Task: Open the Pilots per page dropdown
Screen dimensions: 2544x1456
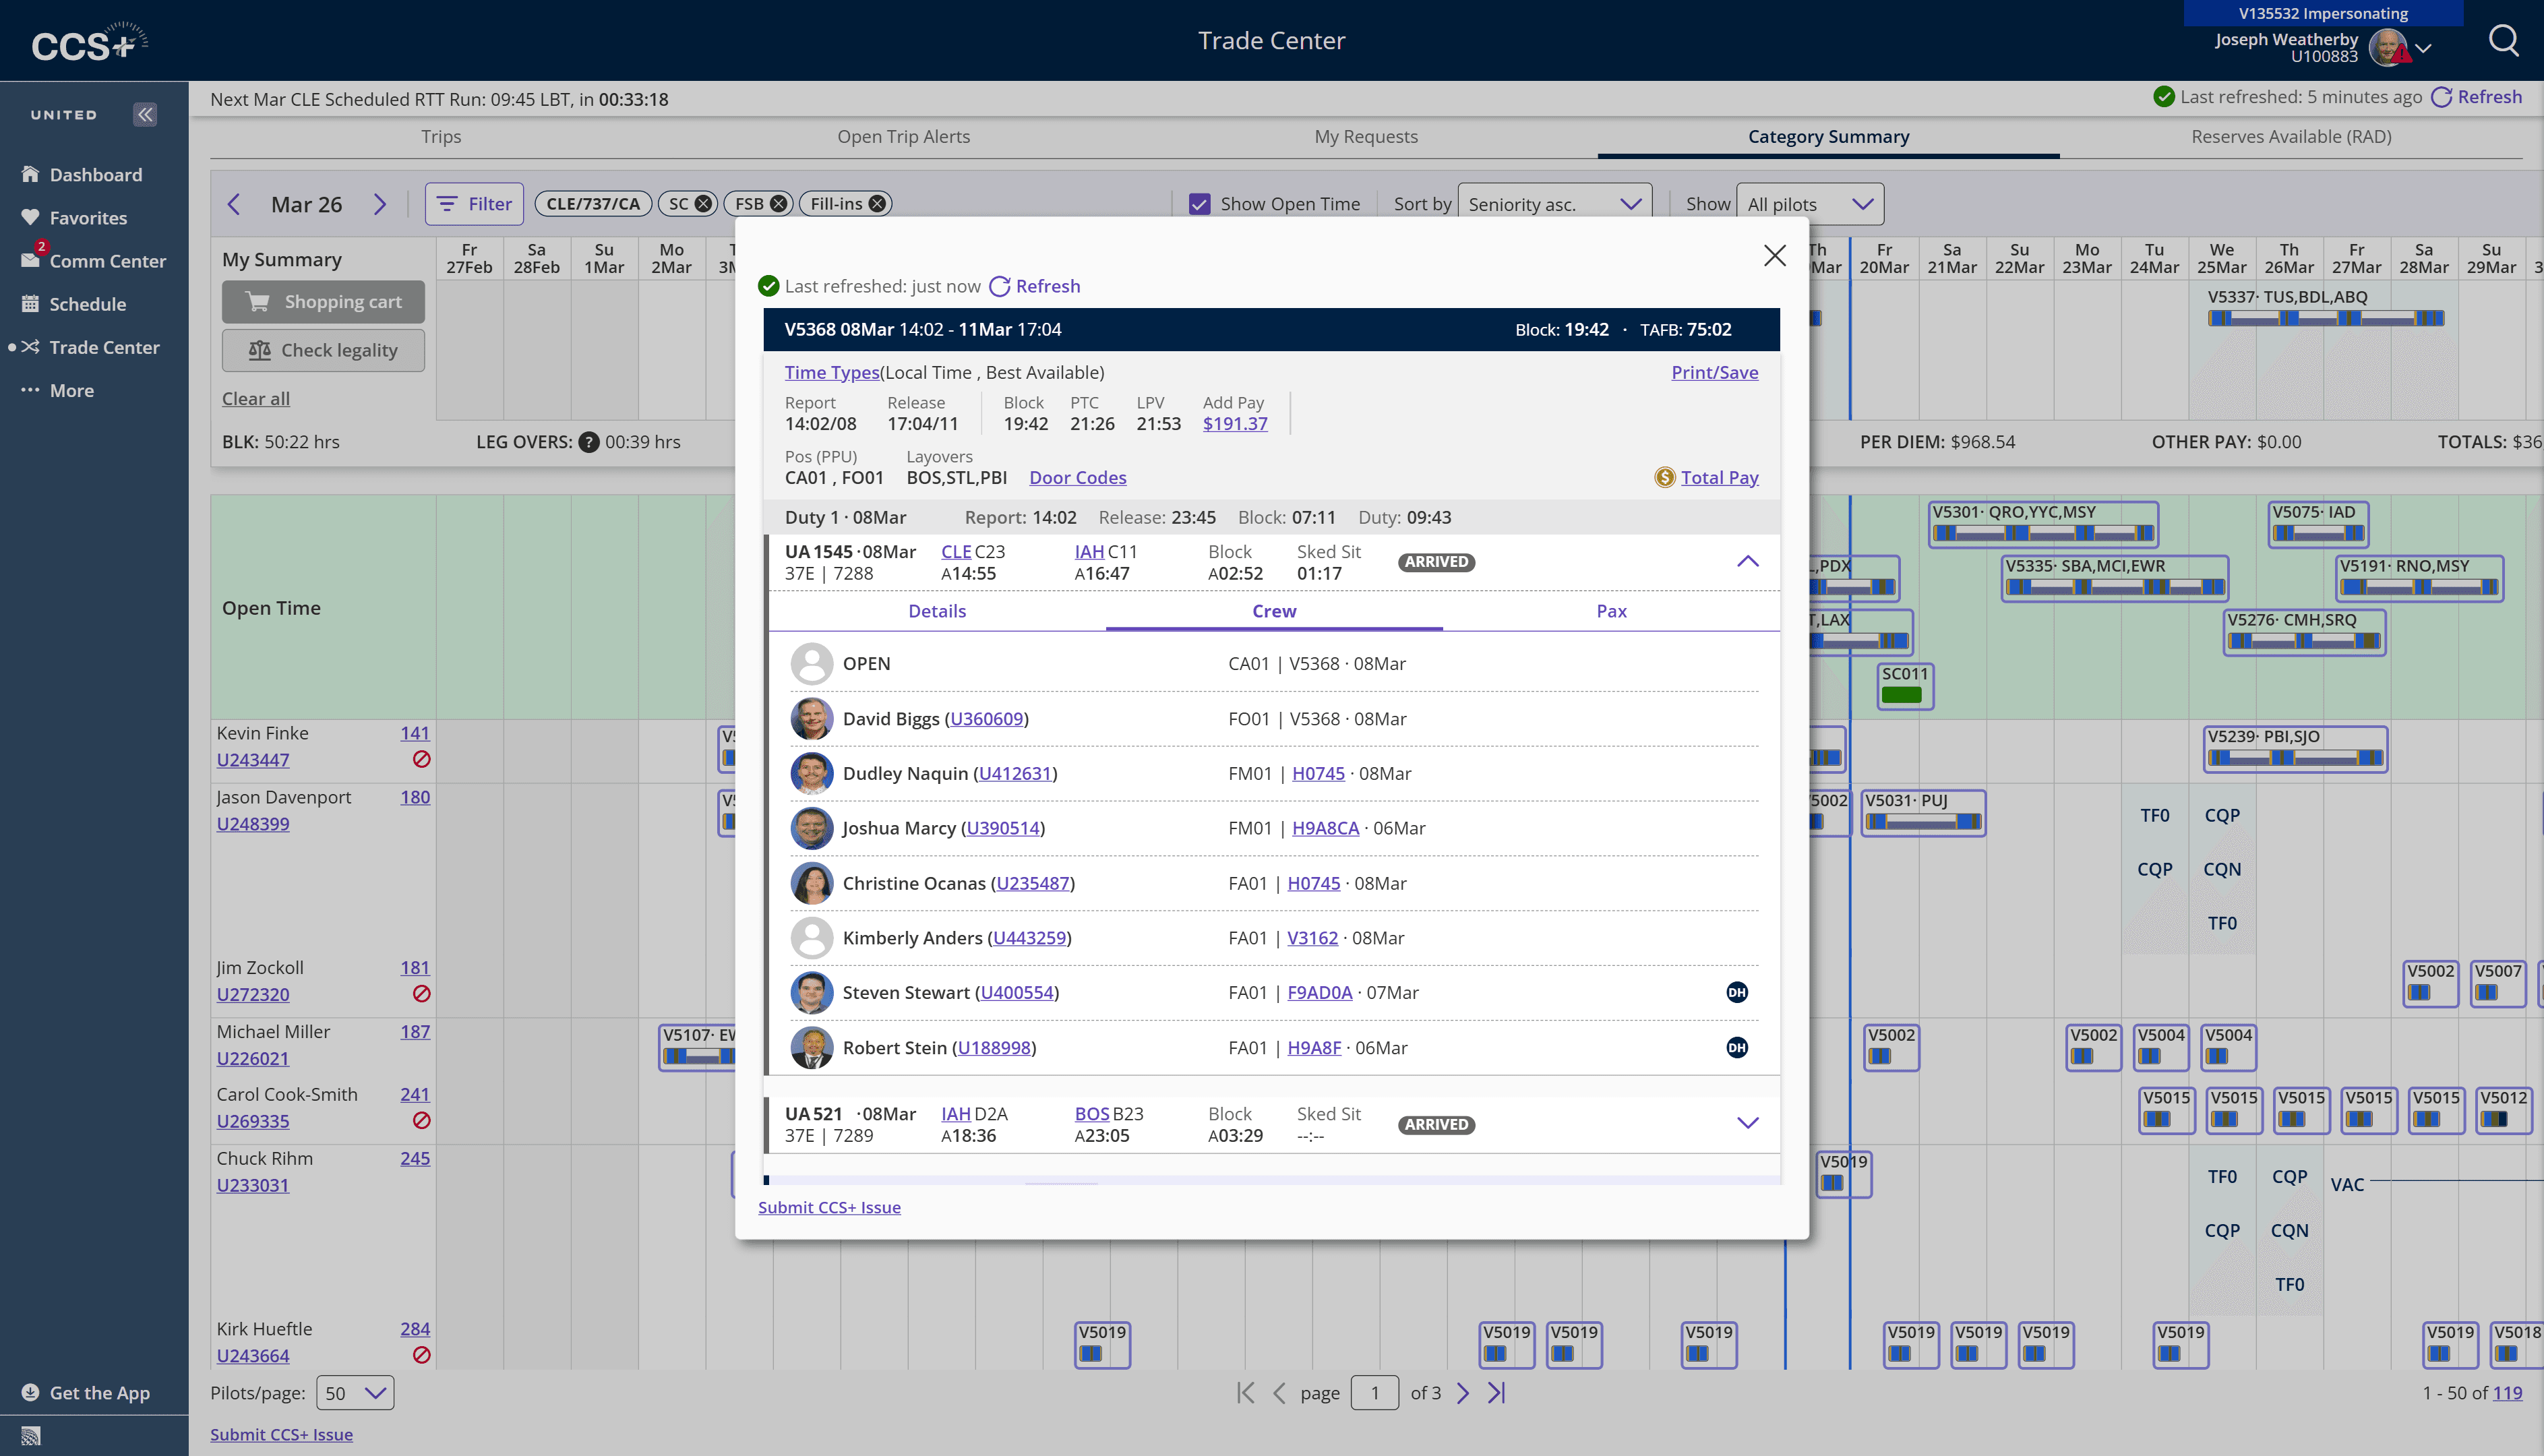Action: click(x=354, y=1393)
